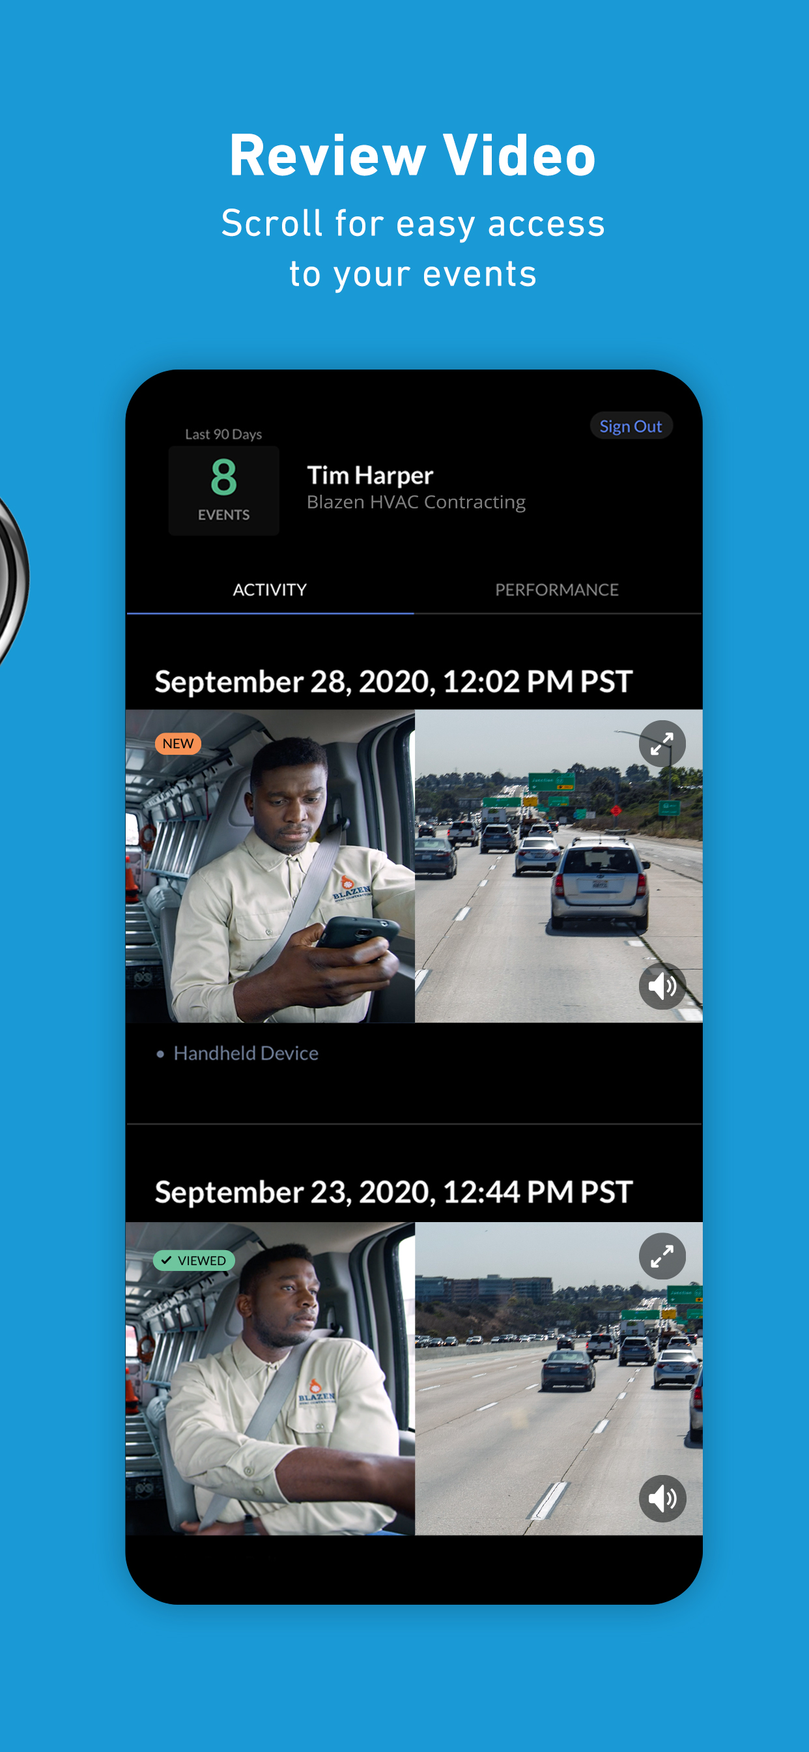
Task: Click the Last 90 Days range label
Action: coord(223,434)
